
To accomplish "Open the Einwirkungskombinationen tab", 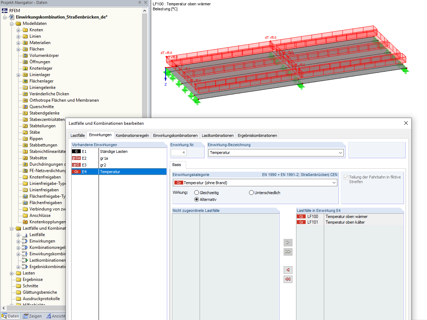I will [x=175, y=135].
